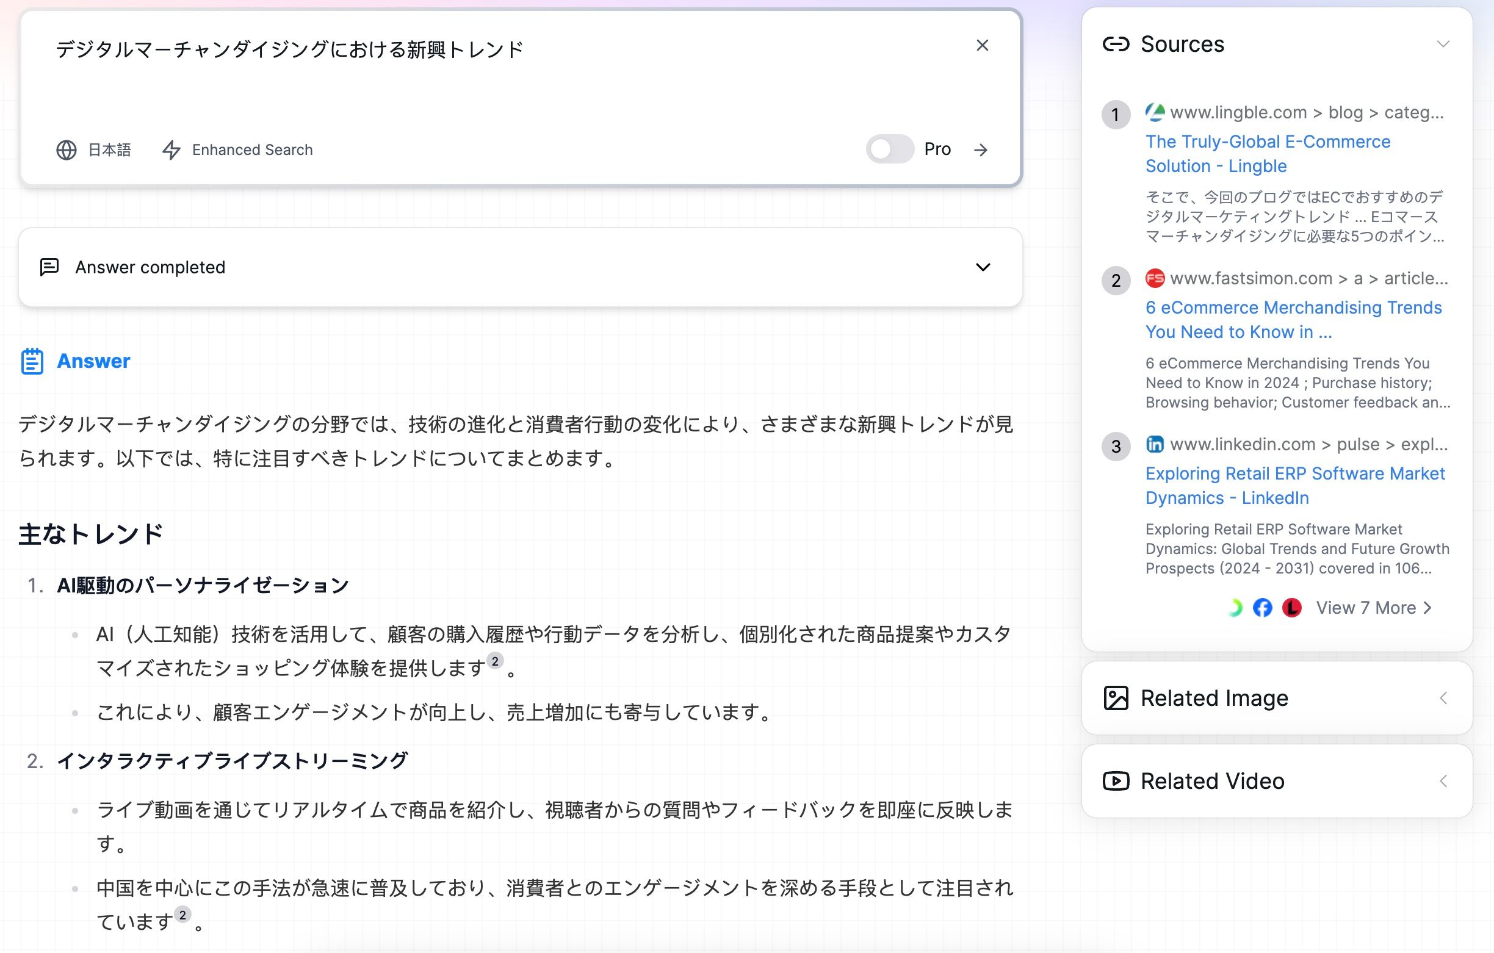Submit the search with the arrow button
This screenshot has height=953, width=1494.
(981, 149)
